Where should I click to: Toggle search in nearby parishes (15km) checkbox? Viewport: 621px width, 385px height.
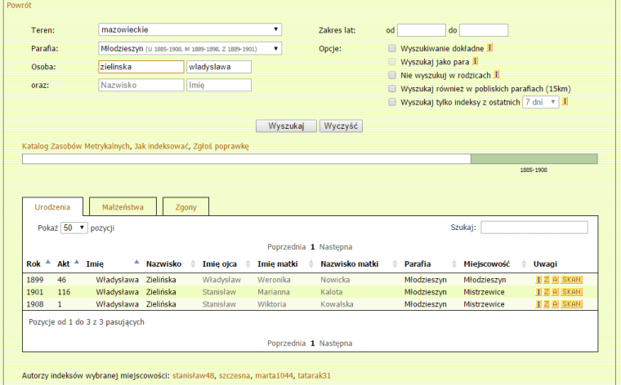(x=392, y=88)
